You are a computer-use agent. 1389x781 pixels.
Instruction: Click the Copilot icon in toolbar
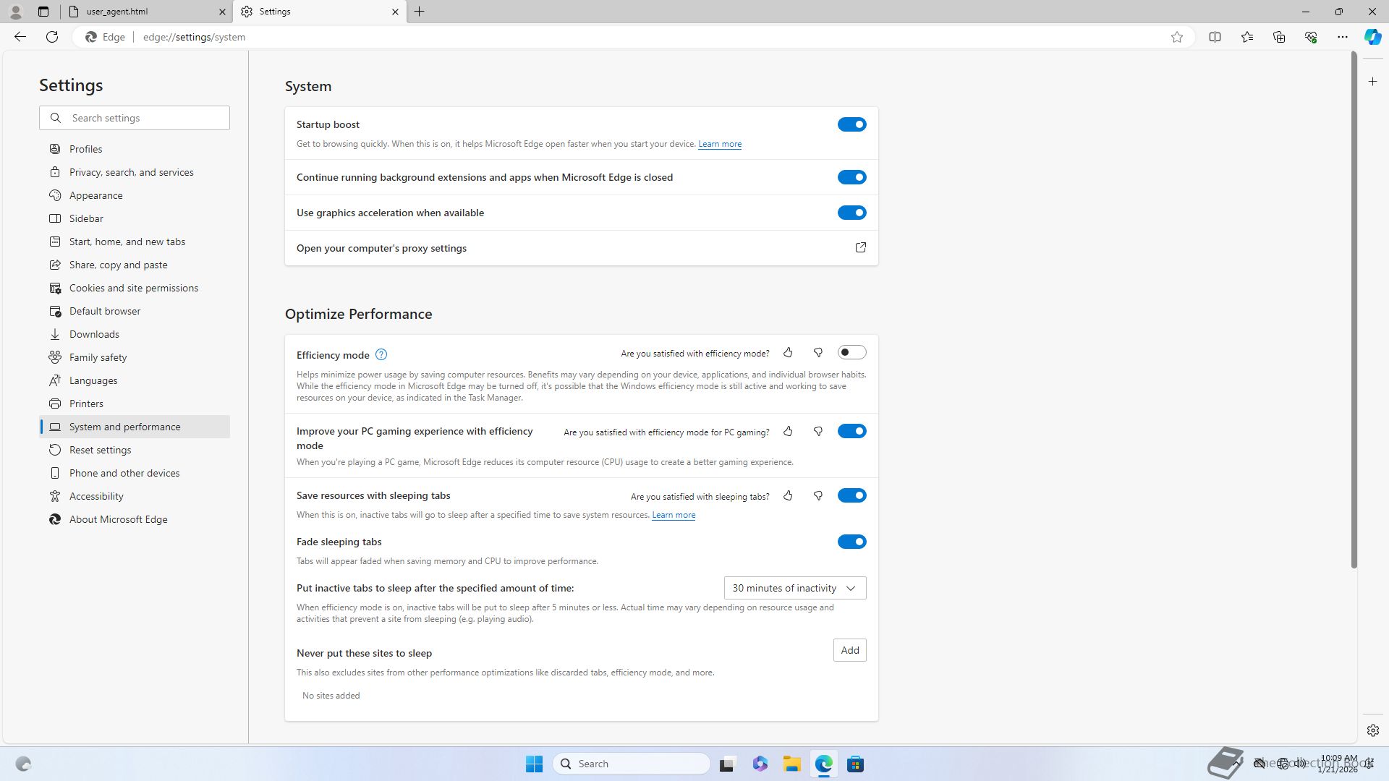point(1372,37)
